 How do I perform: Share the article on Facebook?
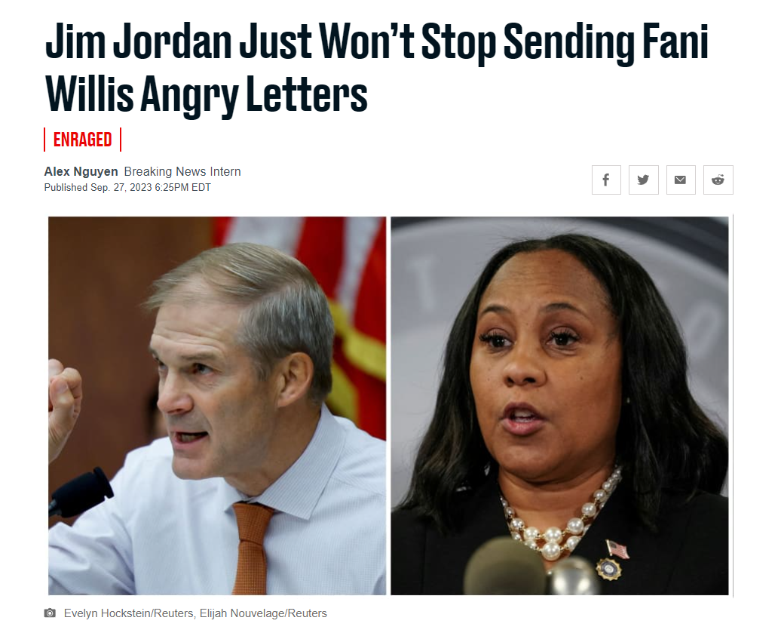tap(606, 180)
